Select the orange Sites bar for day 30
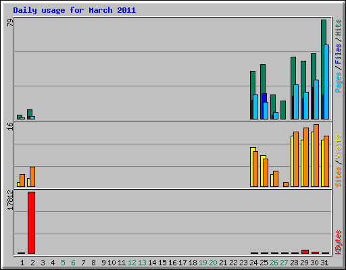 click(316, 155)
